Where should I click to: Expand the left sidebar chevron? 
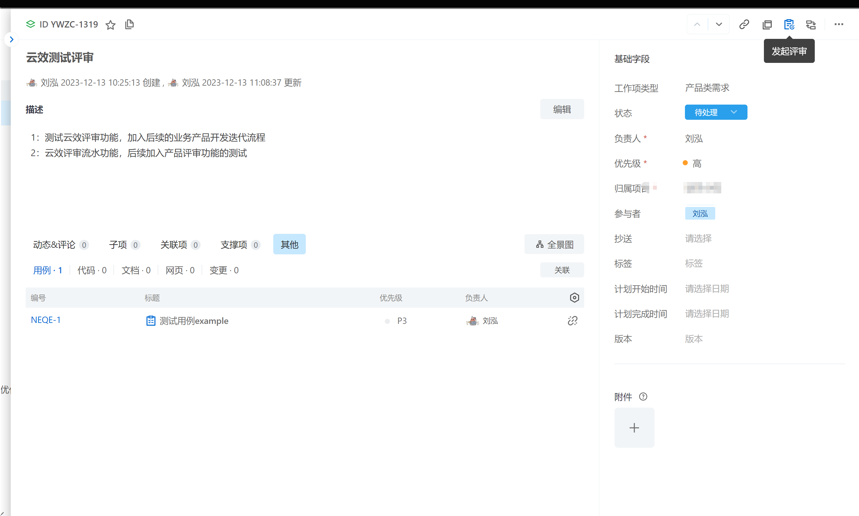(11, 39)
